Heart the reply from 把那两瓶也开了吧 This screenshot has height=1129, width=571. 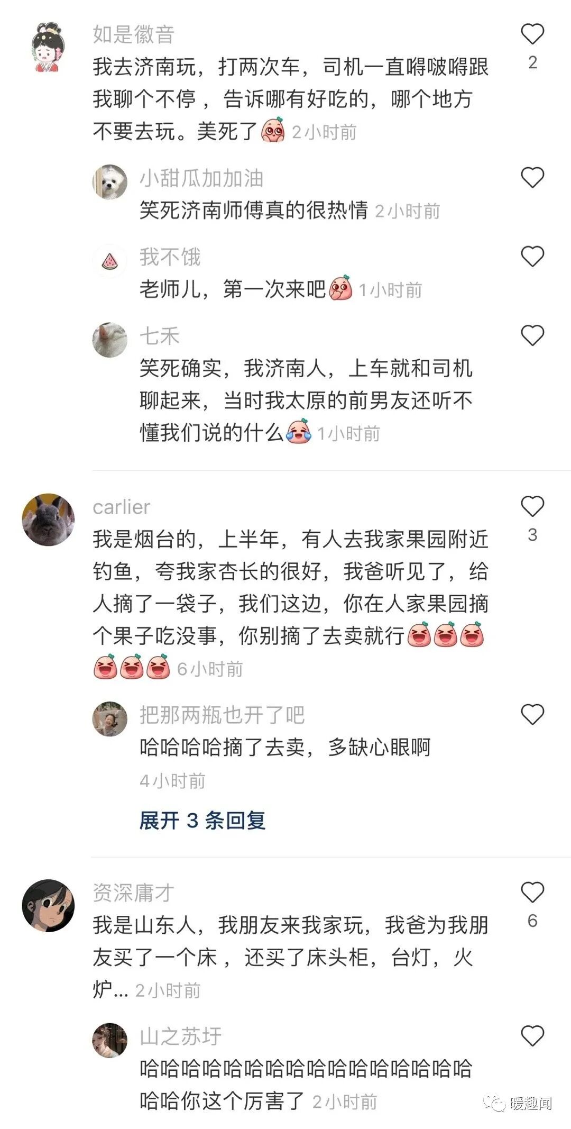532,715
